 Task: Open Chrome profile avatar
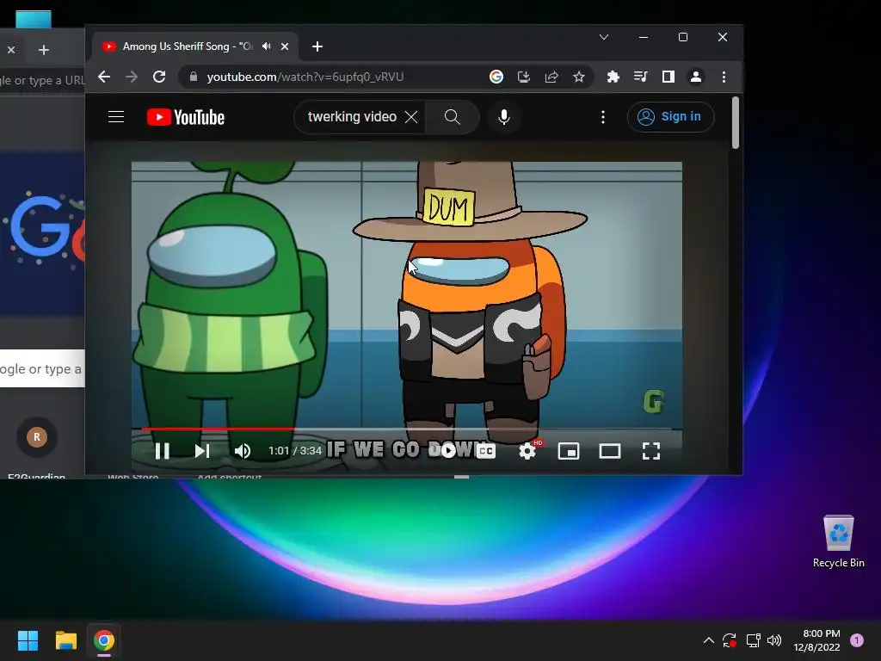pyautogui.click(x=695, y=77)
